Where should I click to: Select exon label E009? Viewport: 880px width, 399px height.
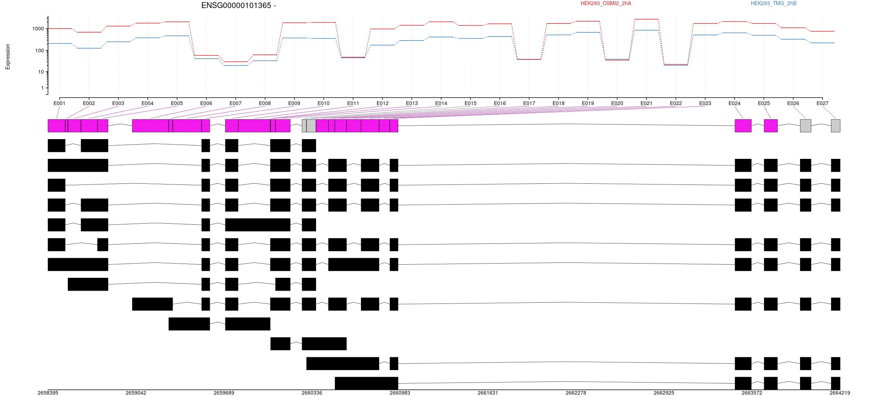[294, 103]
